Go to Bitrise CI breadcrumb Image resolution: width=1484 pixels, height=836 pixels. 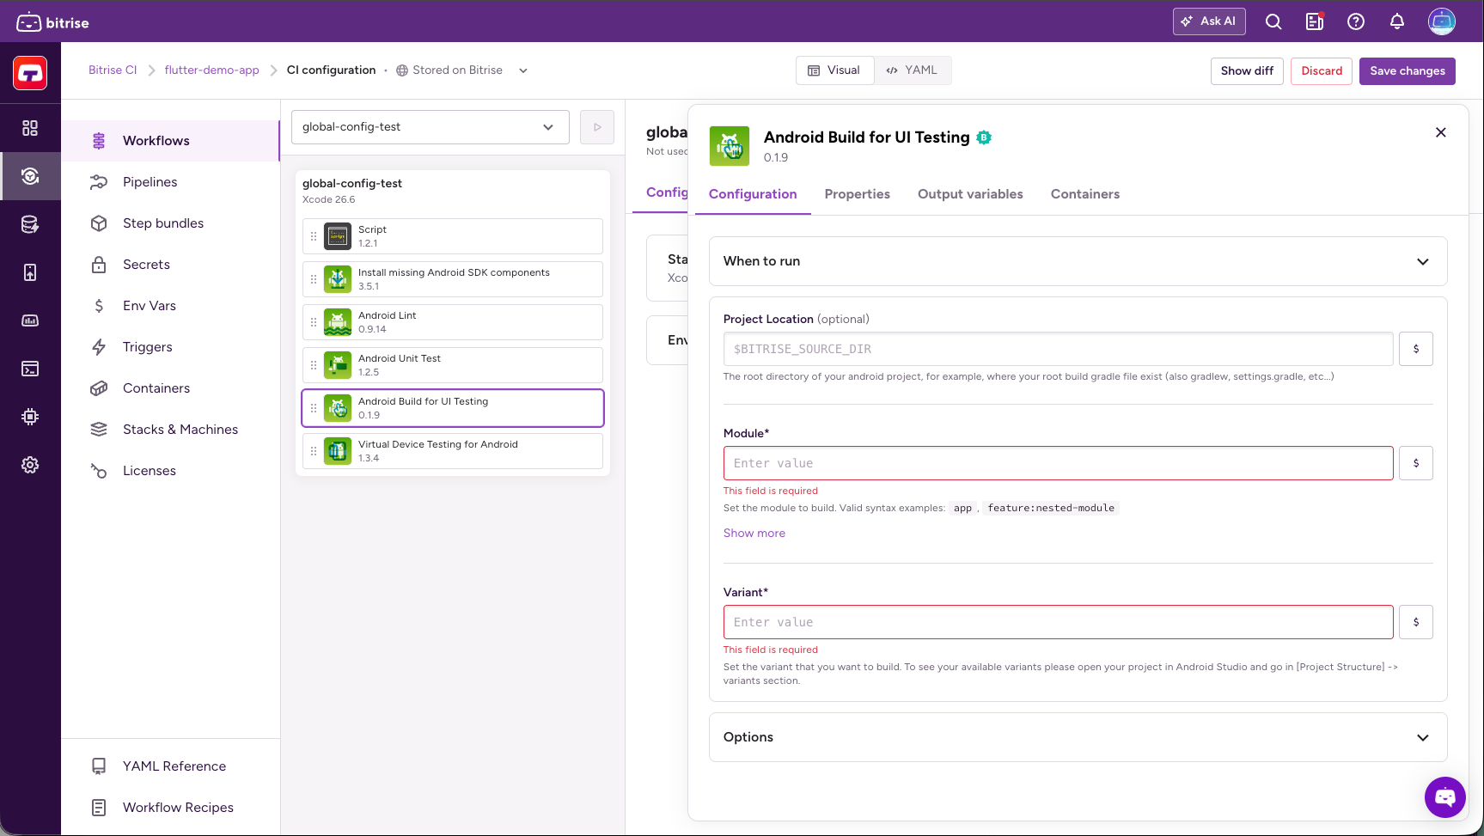click(x=113, y=70)
